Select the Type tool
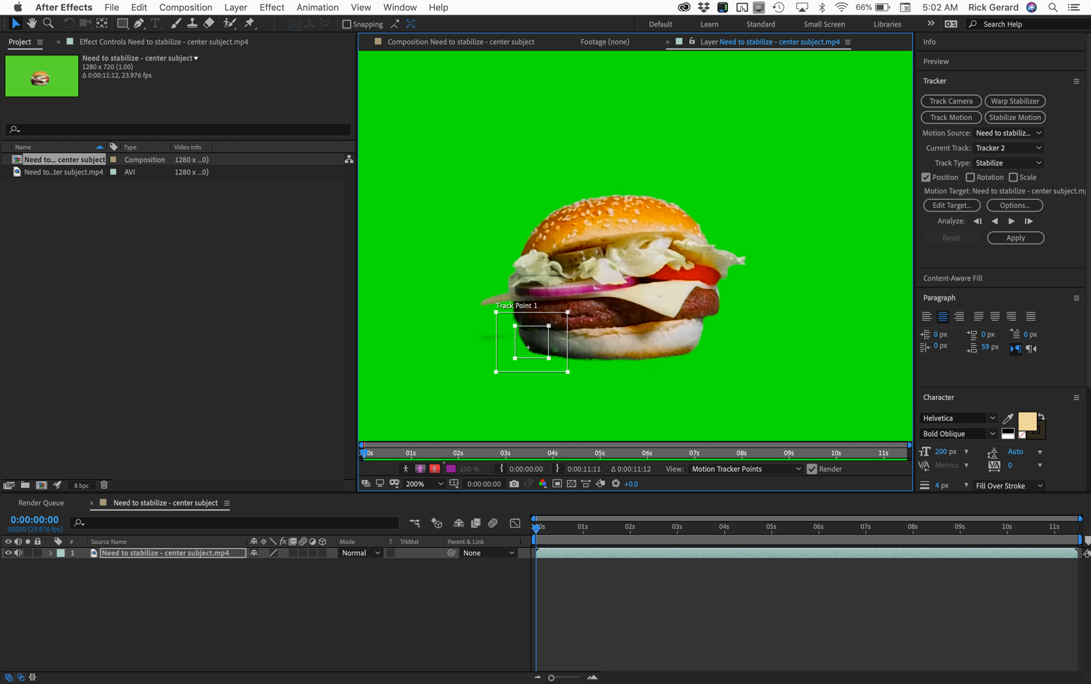1091x684 pixels. pyautogui.click(x=155, y=23)
